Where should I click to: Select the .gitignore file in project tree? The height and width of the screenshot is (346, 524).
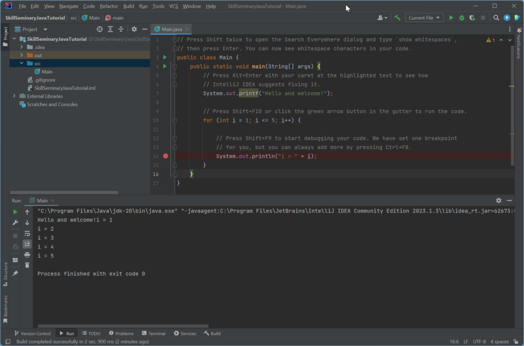45,80
